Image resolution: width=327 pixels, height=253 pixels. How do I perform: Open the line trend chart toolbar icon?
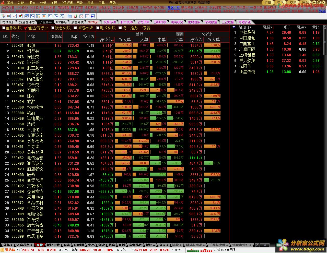tap(15, 16)
